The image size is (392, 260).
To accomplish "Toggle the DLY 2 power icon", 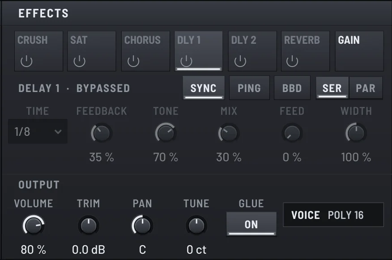I will tap(240, 61).
